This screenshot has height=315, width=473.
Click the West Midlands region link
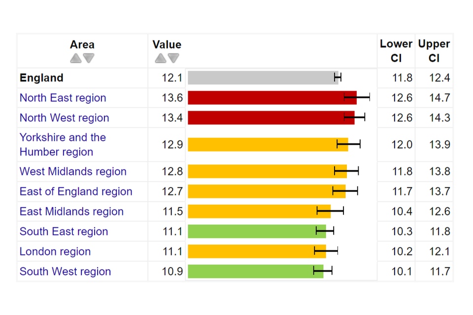point(73,172)
